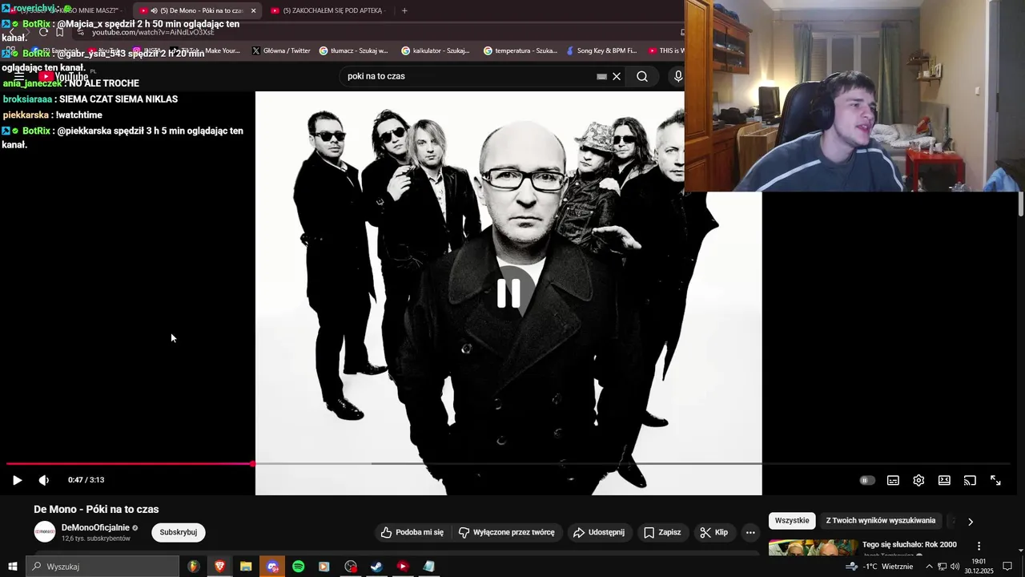1025x577 pixels.
Task: Open kalkulator - Szukaj bookmark
Action: tap(436, 50)
